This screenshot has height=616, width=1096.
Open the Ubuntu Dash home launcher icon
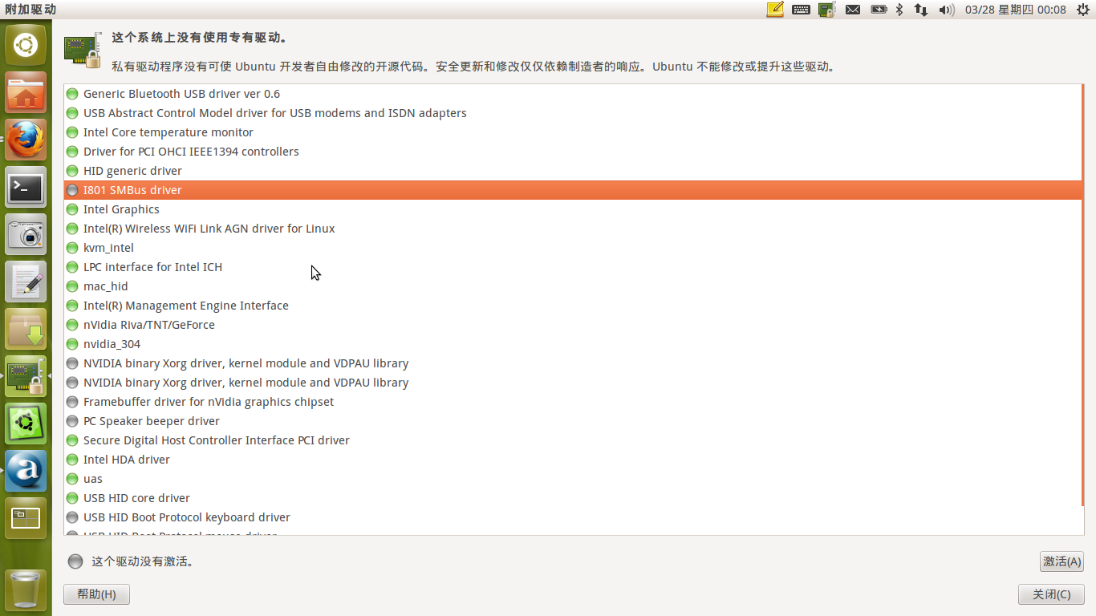point(26,45)
